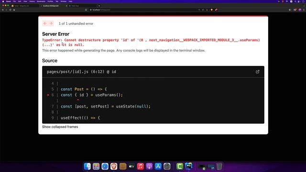
Task: Open the View menu
Action: (25, 1)
